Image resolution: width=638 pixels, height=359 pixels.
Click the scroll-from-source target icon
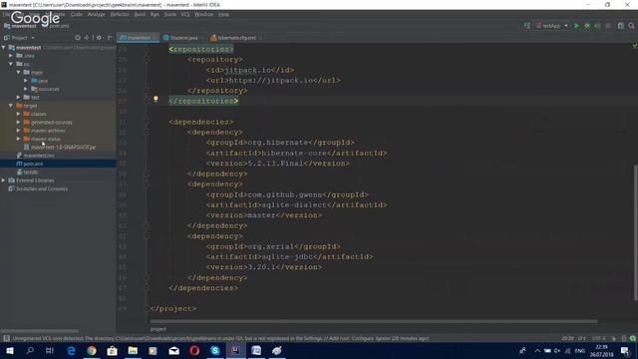[x=78, y=38]
